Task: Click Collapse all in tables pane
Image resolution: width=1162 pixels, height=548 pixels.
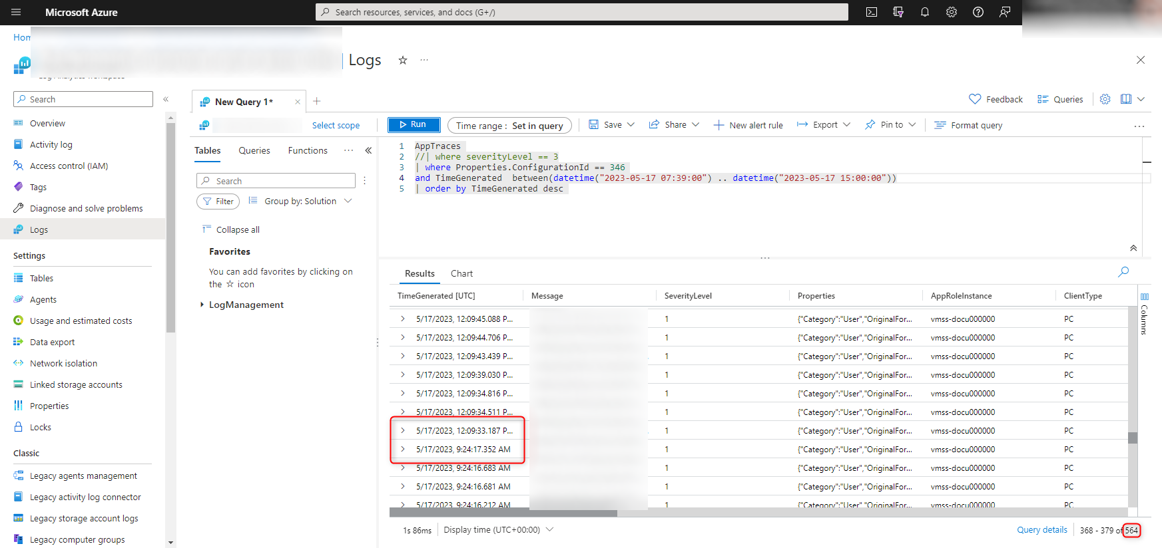Action: coord(230,229)
